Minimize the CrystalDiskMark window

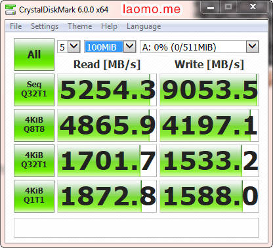pos(211,8)
